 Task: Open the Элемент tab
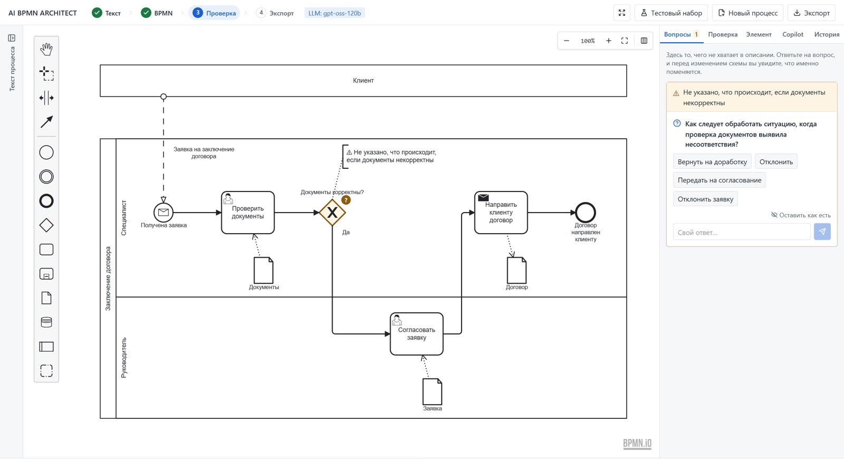coord(759,34)
